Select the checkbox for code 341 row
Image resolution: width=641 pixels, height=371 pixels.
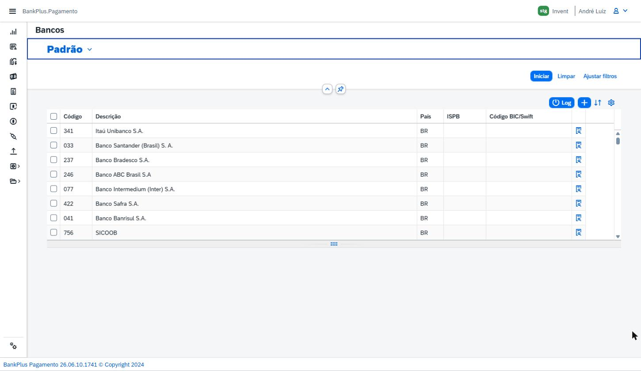pyautogui.click(x=53, y=131)
